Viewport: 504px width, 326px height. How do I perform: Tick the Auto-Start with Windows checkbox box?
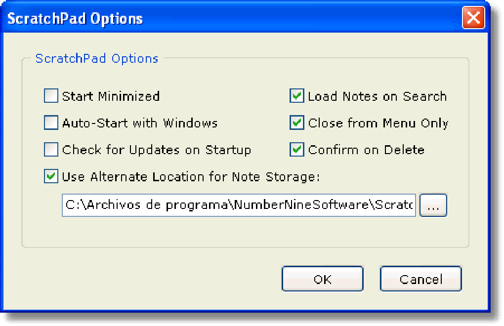point(51,122)
